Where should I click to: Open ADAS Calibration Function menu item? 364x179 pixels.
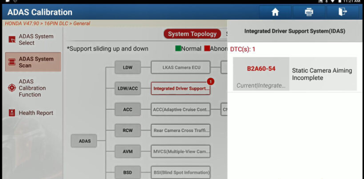pyautogui.click(x=33, y=88)
